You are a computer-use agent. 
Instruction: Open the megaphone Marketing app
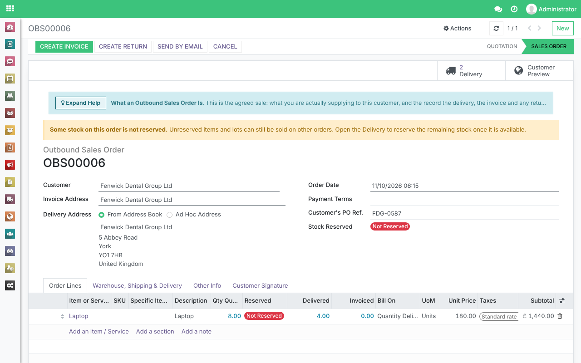[x=10, y=165]
